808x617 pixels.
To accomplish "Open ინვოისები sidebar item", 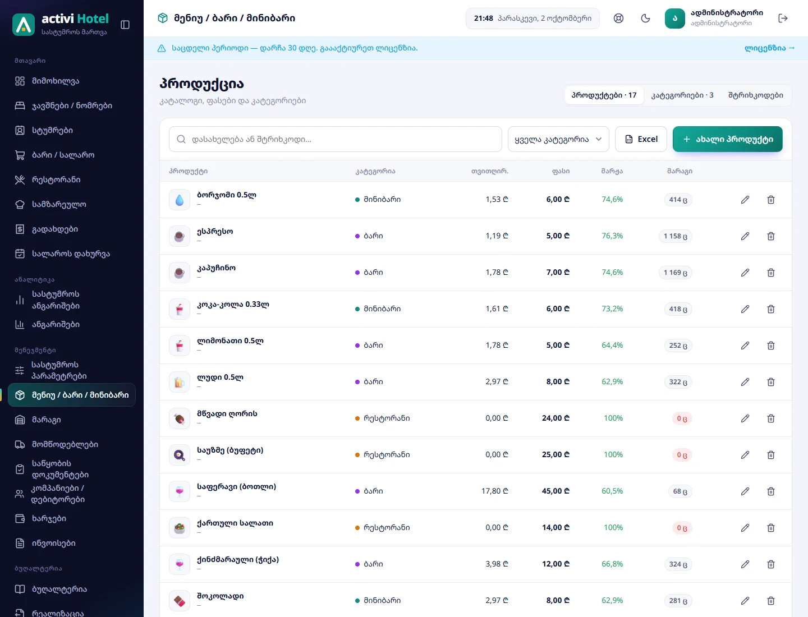I will (72, 543).
